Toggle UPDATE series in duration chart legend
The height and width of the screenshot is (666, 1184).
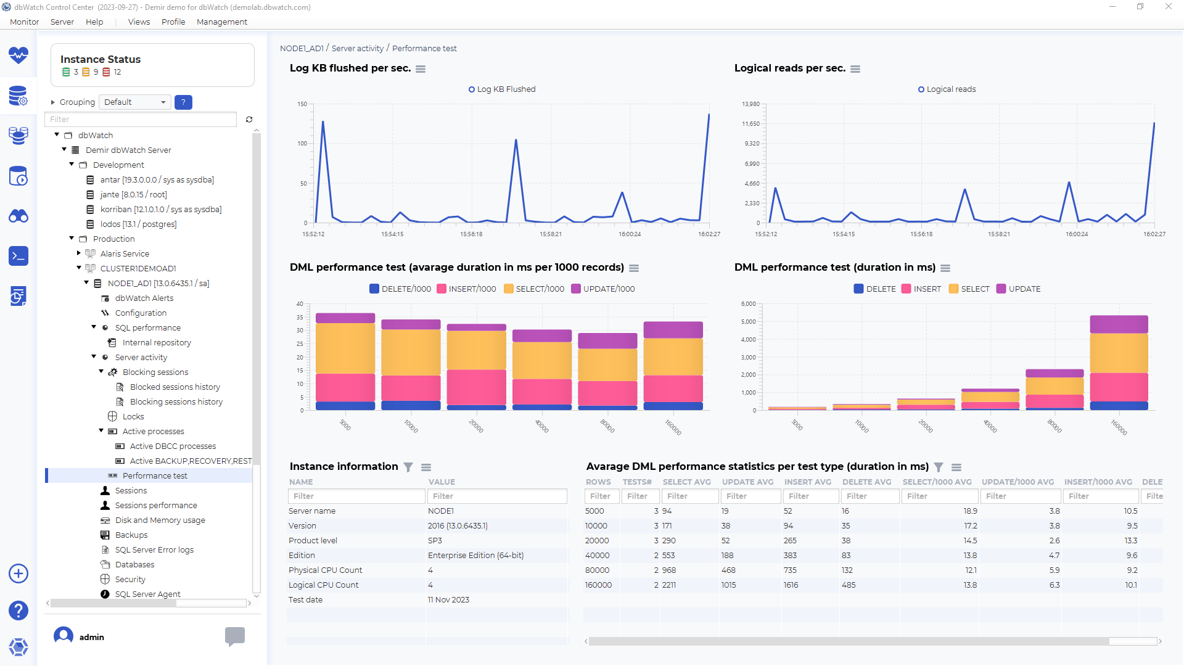tap(1019, 289)
